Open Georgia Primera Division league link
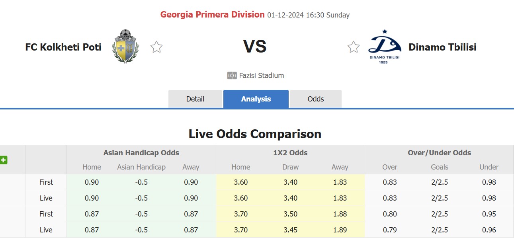The width and height of the screenshot is (514, 238). pos(213,15)
